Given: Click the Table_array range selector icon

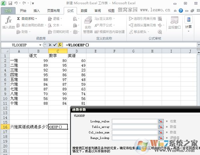Looking at the screenshot, I should pos(161,127).
